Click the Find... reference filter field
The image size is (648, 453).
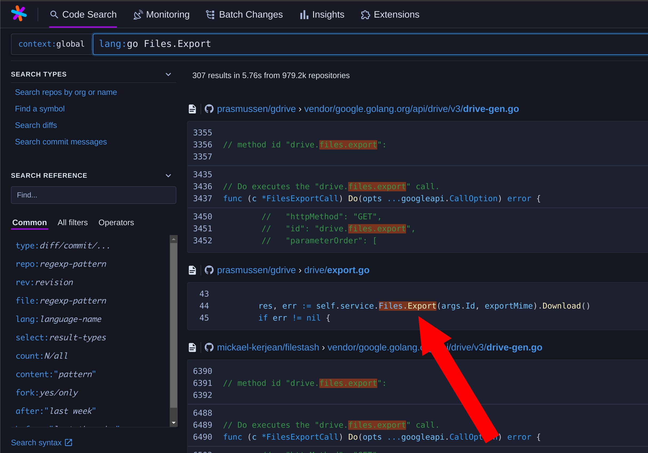pos(93,195)
